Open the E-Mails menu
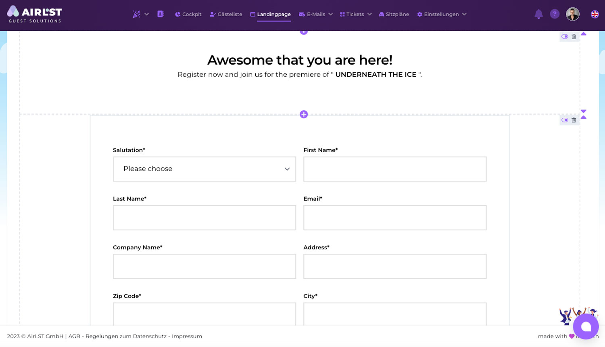This screenshot has height=347, width=605. click(312, 14)
